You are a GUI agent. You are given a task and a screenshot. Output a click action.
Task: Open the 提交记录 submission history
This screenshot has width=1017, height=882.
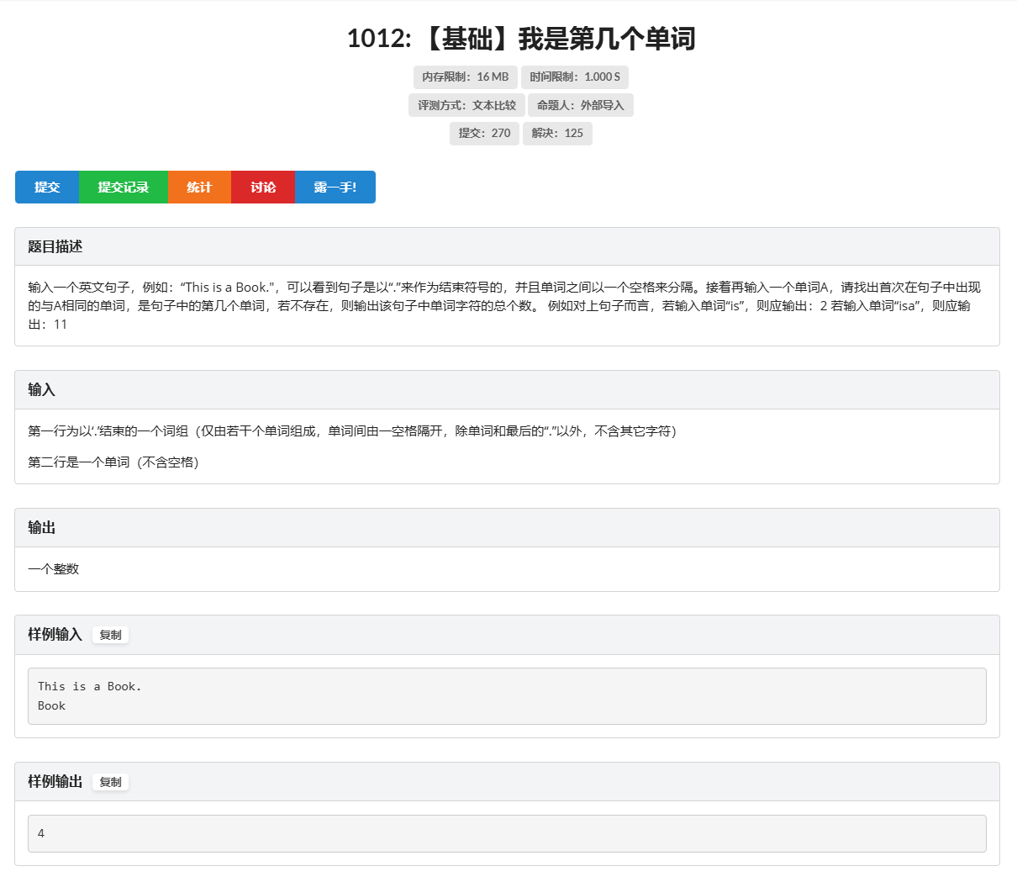(x=123, y=187)
